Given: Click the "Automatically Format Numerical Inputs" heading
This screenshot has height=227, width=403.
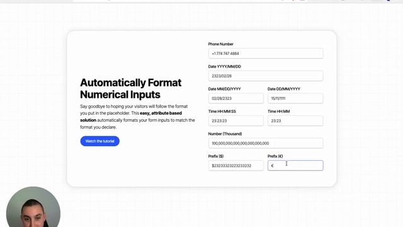Looking at the screenshot, I should coord(131,88).
